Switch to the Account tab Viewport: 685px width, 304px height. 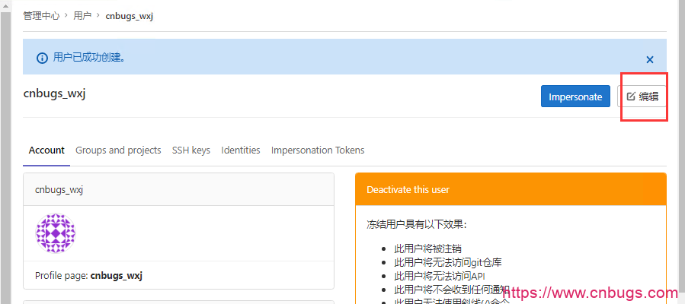point(46,150)
